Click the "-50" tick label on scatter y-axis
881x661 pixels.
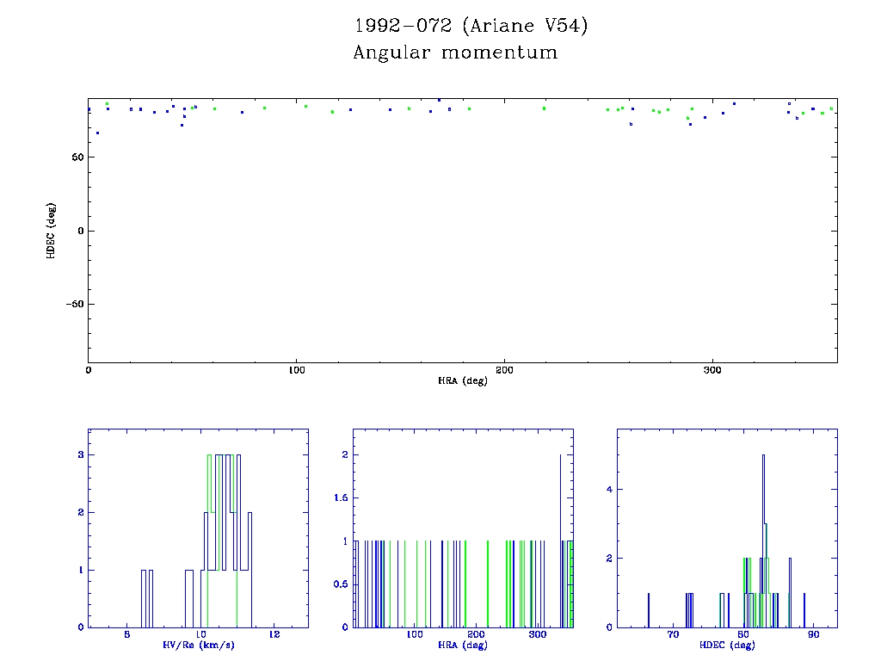(x=72, y=305)
